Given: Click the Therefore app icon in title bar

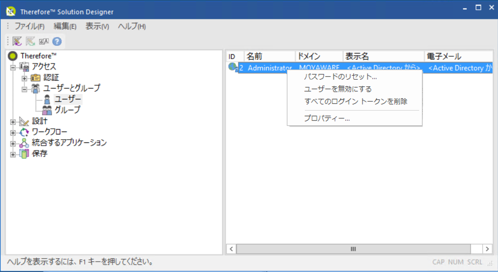Looking at the screenshot, I should [x=11, y=12].
